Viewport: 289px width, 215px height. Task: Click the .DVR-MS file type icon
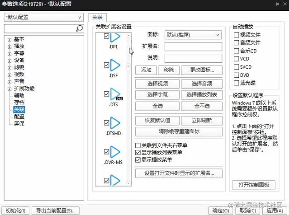[115, 152]
